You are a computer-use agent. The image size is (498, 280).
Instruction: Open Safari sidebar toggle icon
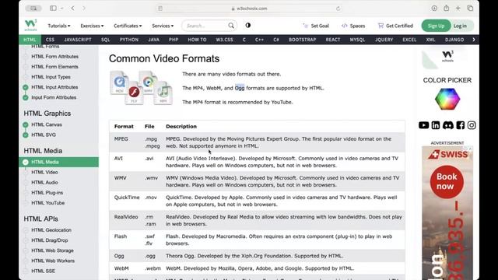coord(53,9)
